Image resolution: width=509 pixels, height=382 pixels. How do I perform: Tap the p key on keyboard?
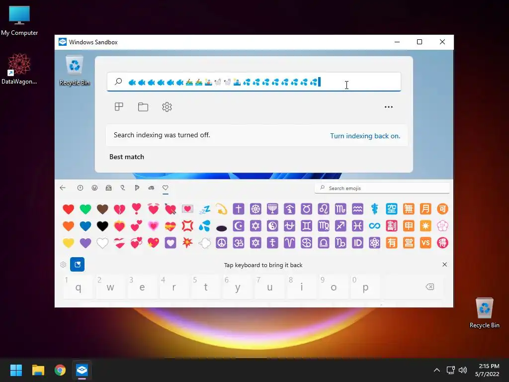pyautogui.click(x=365, y=287)
